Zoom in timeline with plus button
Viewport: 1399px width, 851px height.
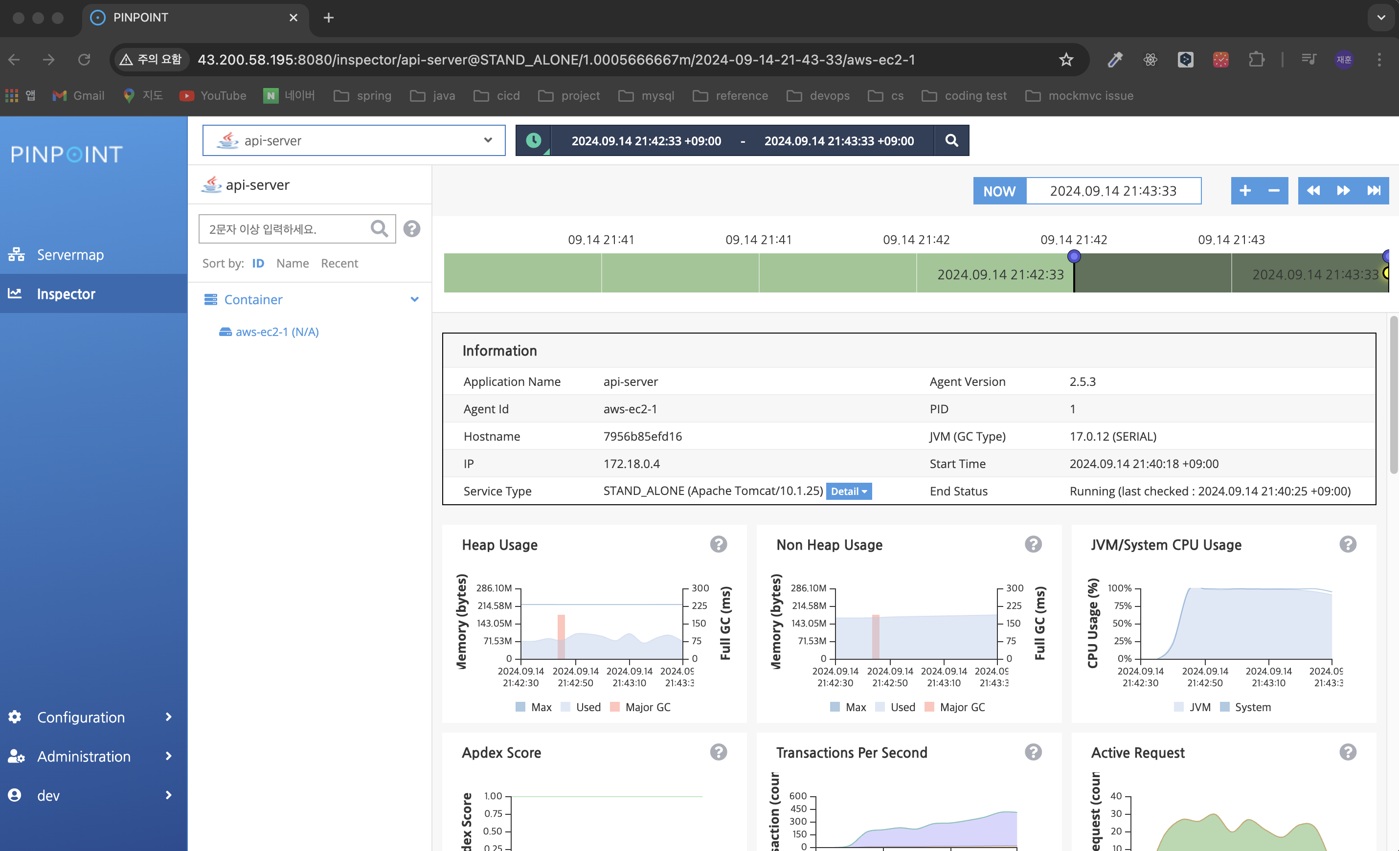click(1244, 191)
